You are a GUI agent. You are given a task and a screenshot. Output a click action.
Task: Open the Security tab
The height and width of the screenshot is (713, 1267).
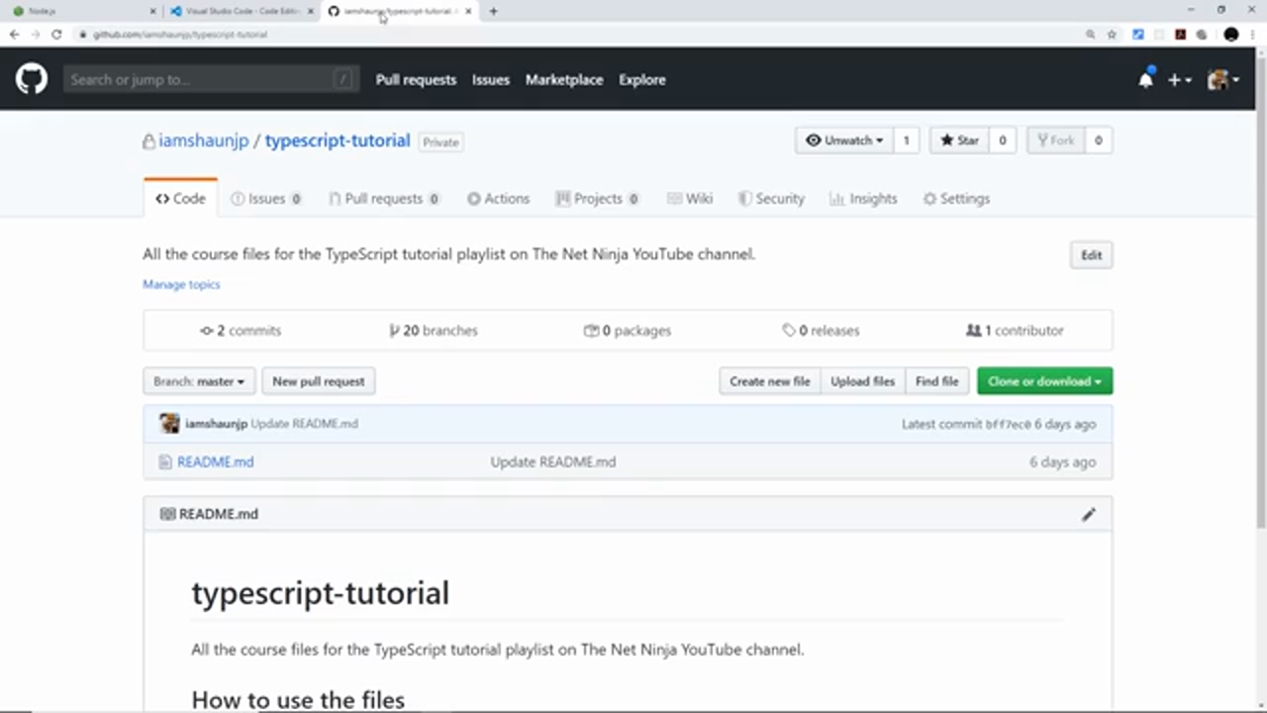coord(771,198)
